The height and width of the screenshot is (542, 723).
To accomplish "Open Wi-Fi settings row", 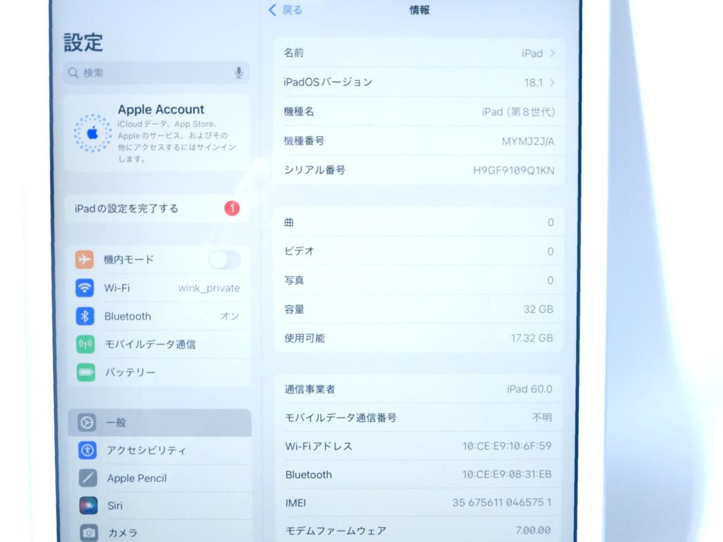I will click(159, 288).
